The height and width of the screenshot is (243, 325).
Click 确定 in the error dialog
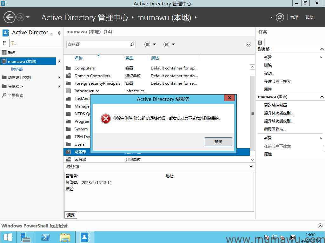click(218, 142)
